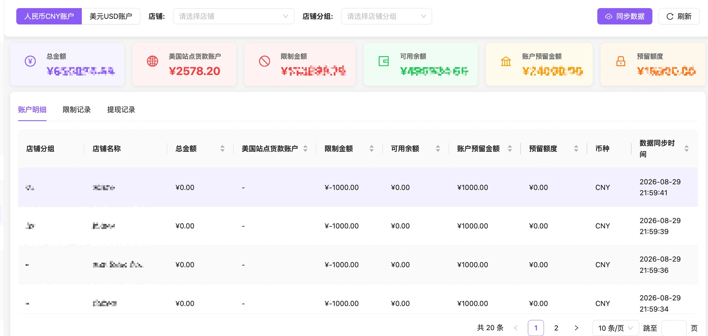The height and width of the screenshot is (336, 708).
Task: Click the prohibited icon on the 限制金额 card
Action: [x=264, y=61]
